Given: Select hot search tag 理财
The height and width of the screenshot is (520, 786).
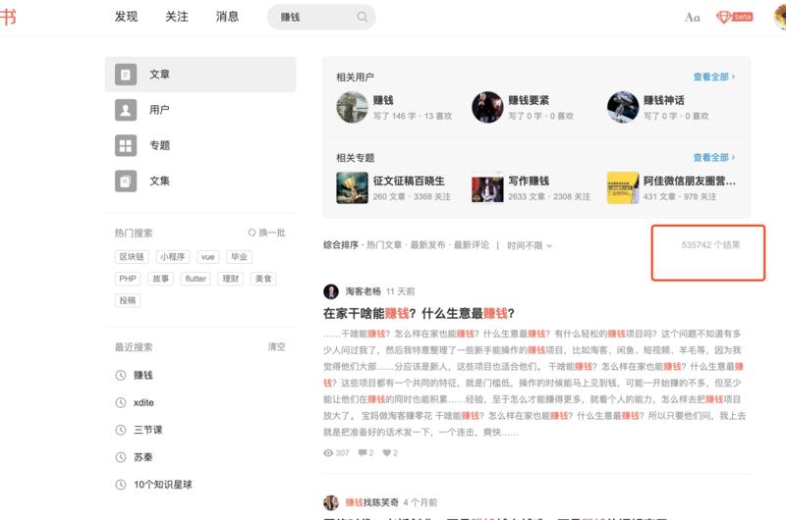Looking at the screenshot, I should [x=230, y=279].
